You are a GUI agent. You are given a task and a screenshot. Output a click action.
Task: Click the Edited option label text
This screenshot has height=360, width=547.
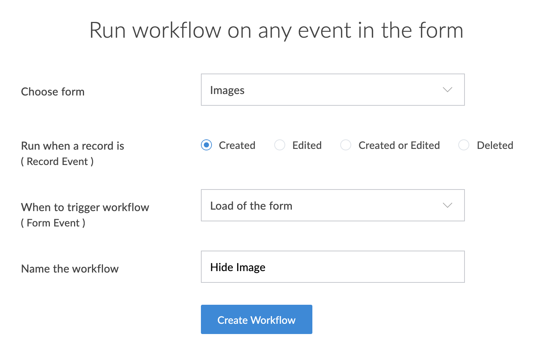pyautogui.click(x=307, y=146)
